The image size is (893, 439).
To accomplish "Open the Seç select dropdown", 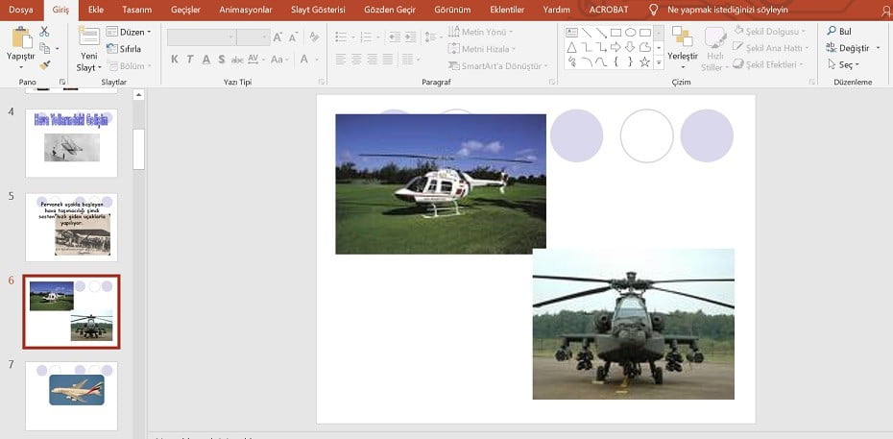I will [844, 65].
